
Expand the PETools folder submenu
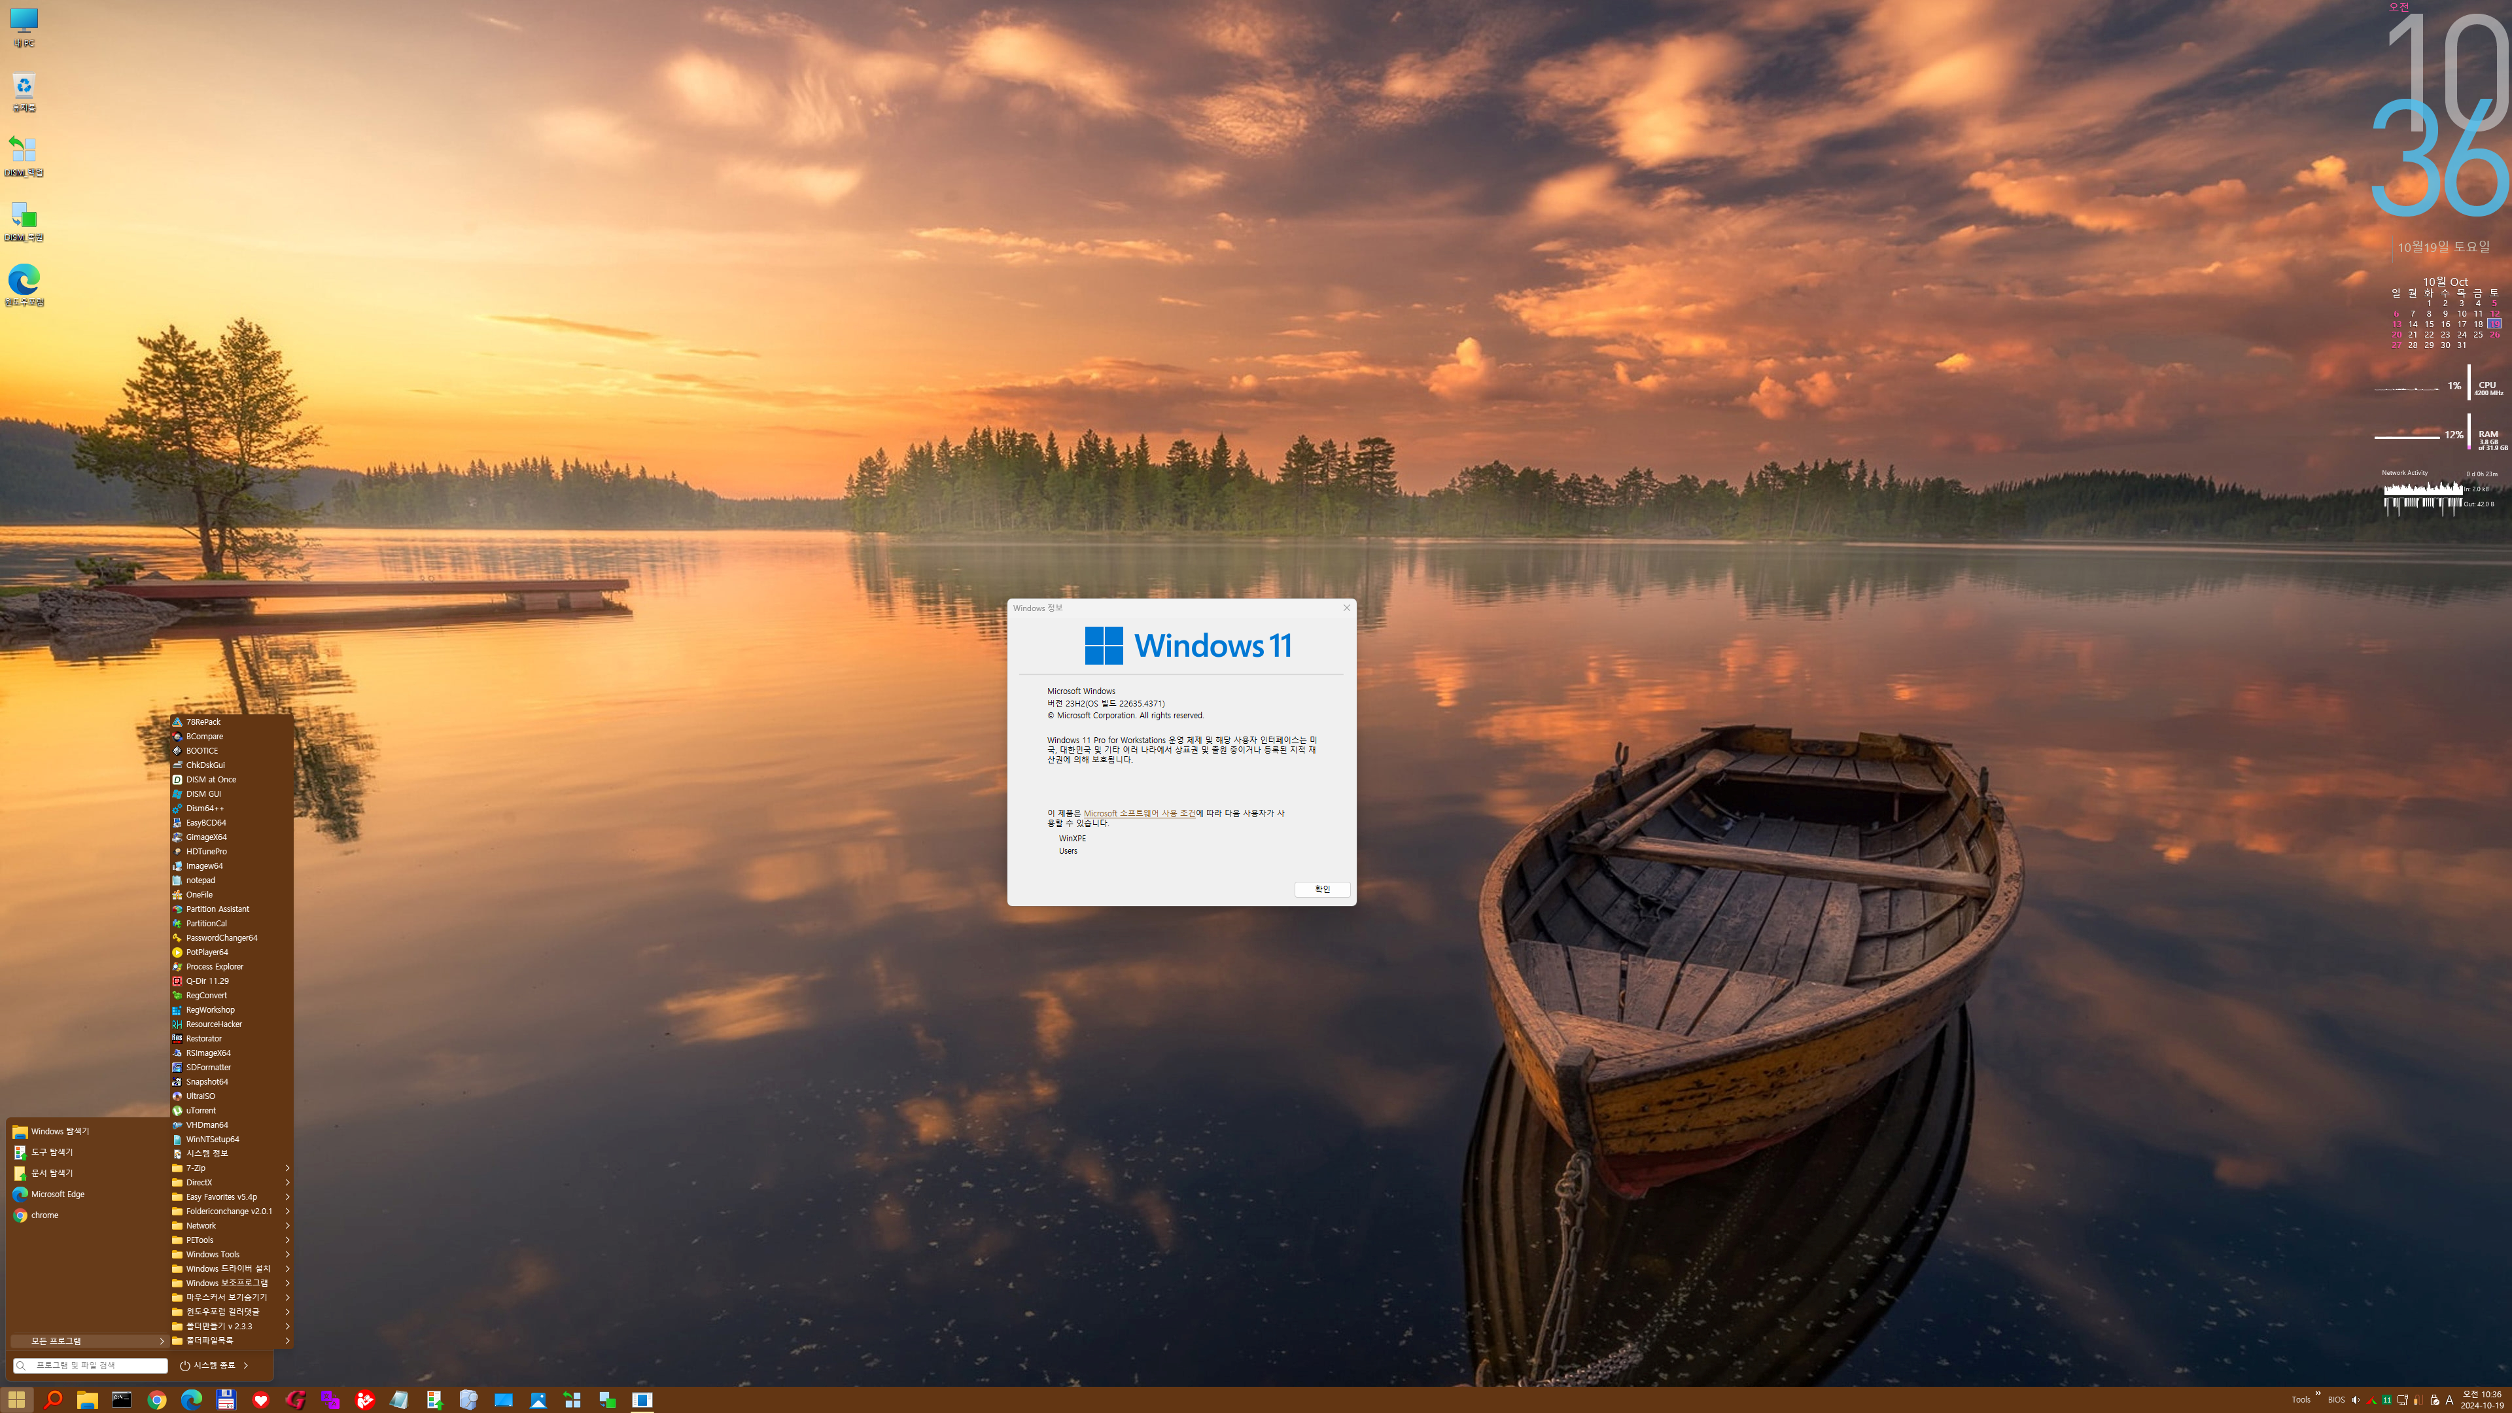(x=231, y=1240)
